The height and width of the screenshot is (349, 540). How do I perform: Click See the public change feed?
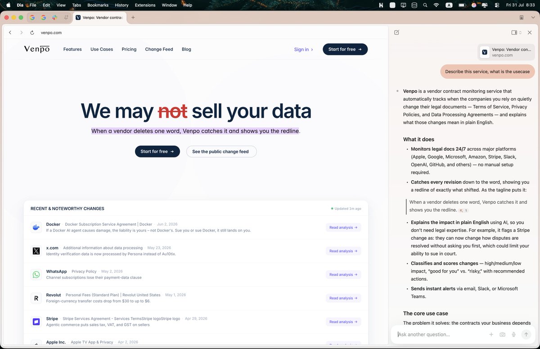(221, 152)
